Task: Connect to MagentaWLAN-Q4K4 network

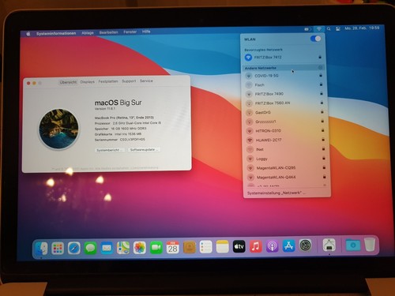Action: point(288,178)
